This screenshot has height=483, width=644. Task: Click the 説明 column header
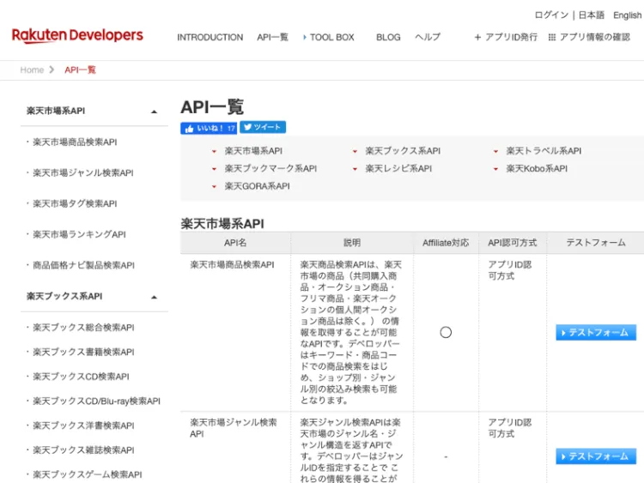352,243
